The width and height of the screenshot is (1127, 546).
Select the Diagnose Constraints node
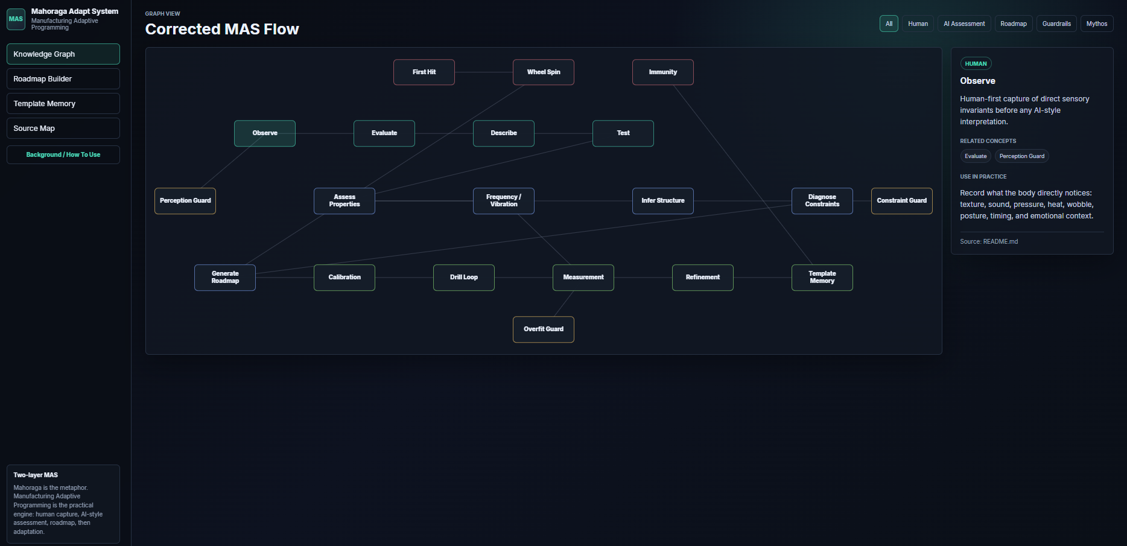tap(822, 200)
